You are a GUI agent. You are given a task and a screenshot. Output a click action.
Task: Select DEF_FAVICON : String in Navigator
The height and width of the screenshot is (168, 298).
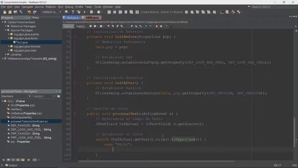tap(25, 126)
